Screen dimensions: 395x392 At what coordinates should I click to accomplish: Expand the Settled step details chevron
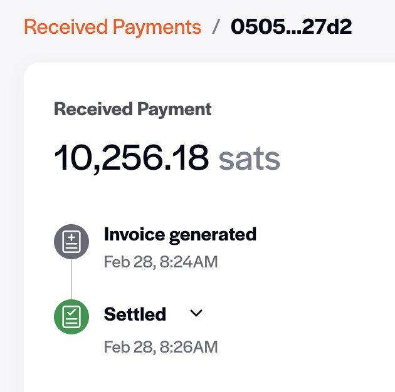196,313
